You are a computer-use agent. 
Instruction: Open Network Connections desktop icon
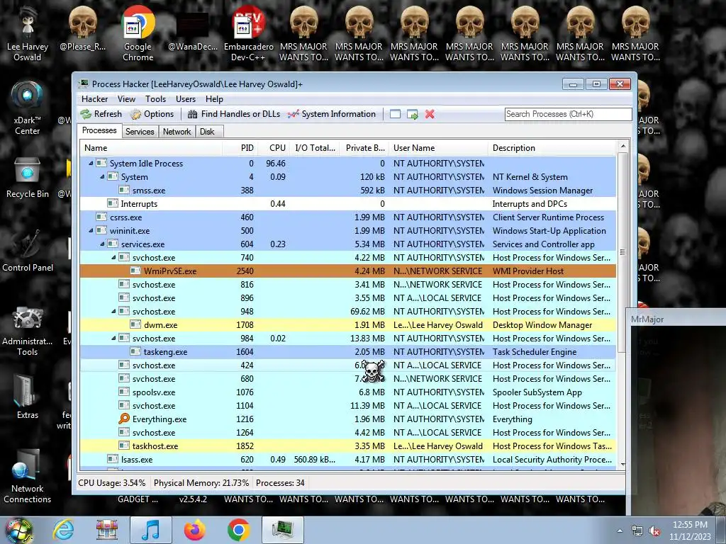28,477
